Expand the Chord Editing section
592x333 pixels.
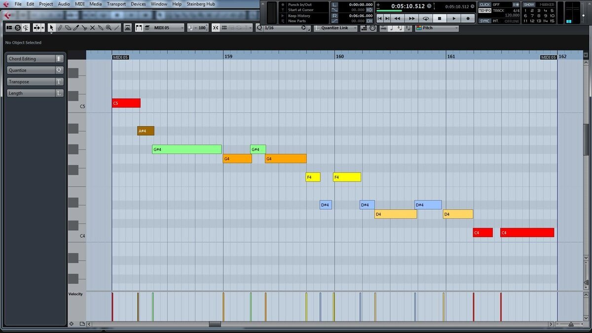[31, 59]
